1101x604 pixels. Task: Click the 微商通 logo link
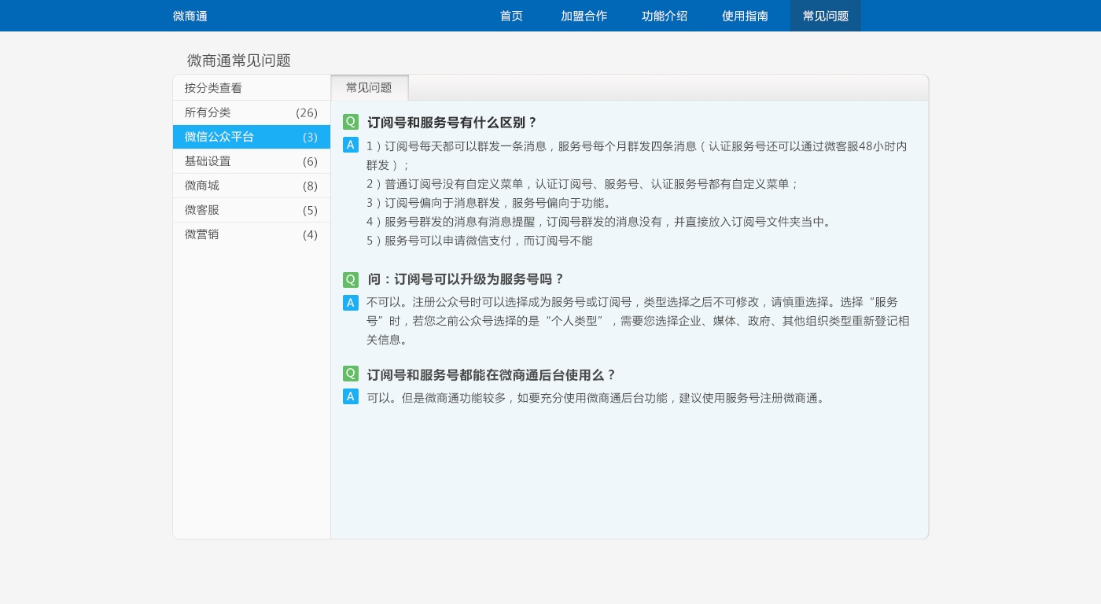point(190,16)
